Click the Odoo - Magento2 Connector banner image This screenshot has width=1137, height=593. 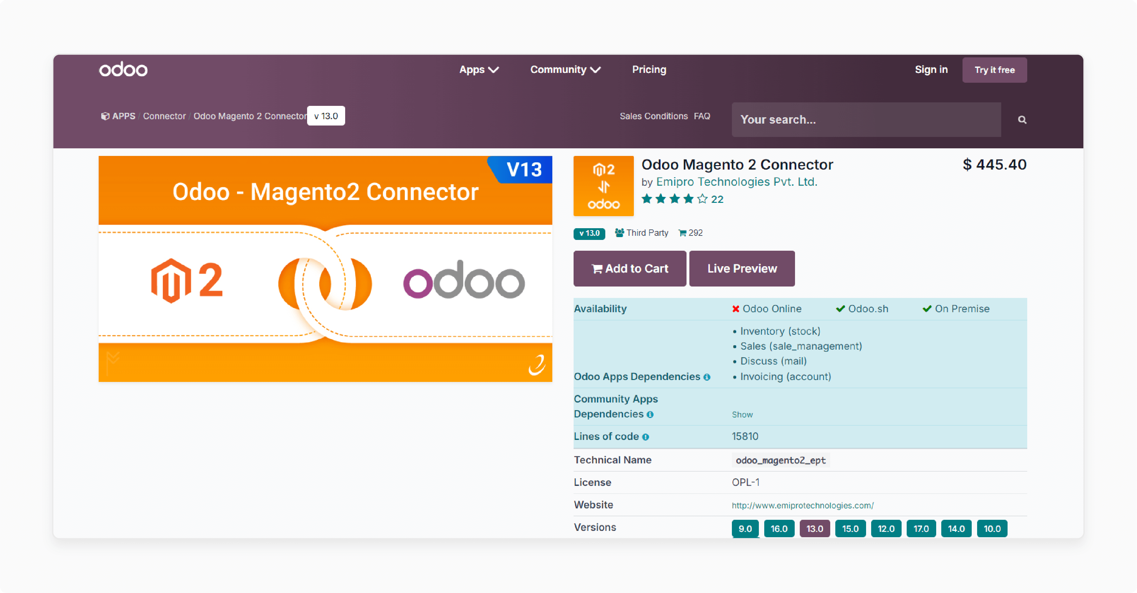pos(325,268)
